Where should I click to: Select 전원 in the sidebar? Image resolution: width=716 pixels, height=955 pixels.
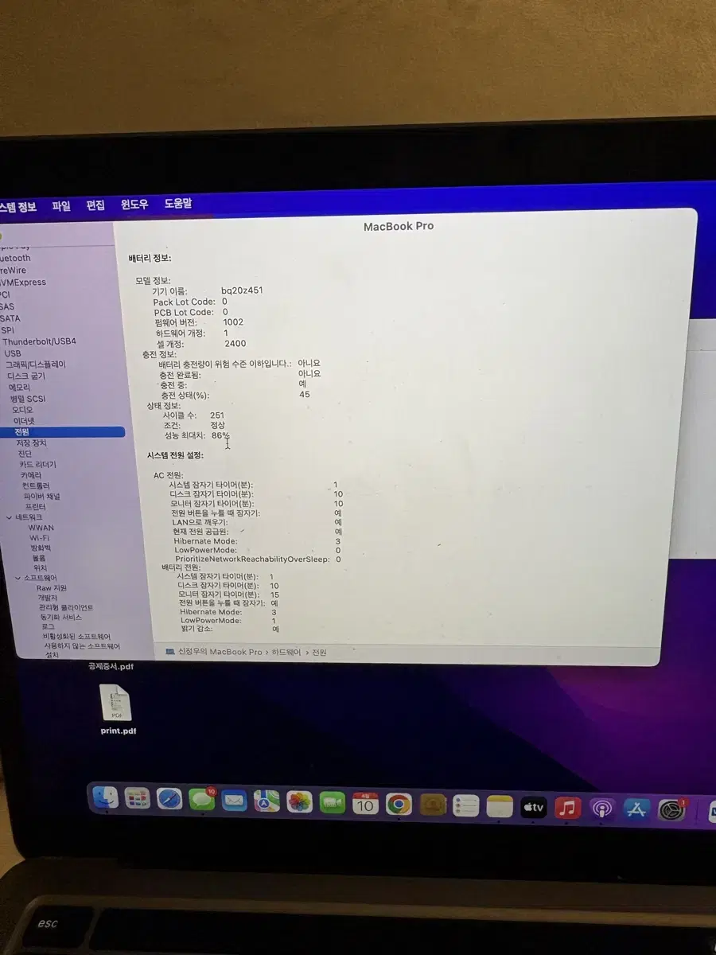point(64,432)
